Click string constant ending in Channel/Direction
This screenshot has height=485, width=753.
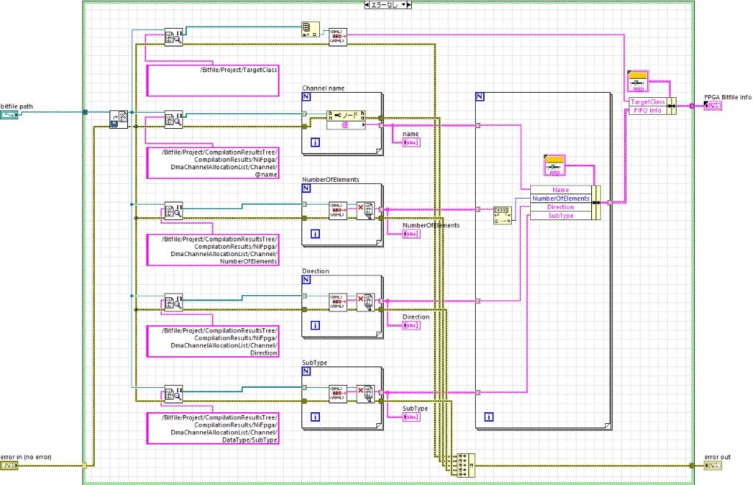coord(213,341)
